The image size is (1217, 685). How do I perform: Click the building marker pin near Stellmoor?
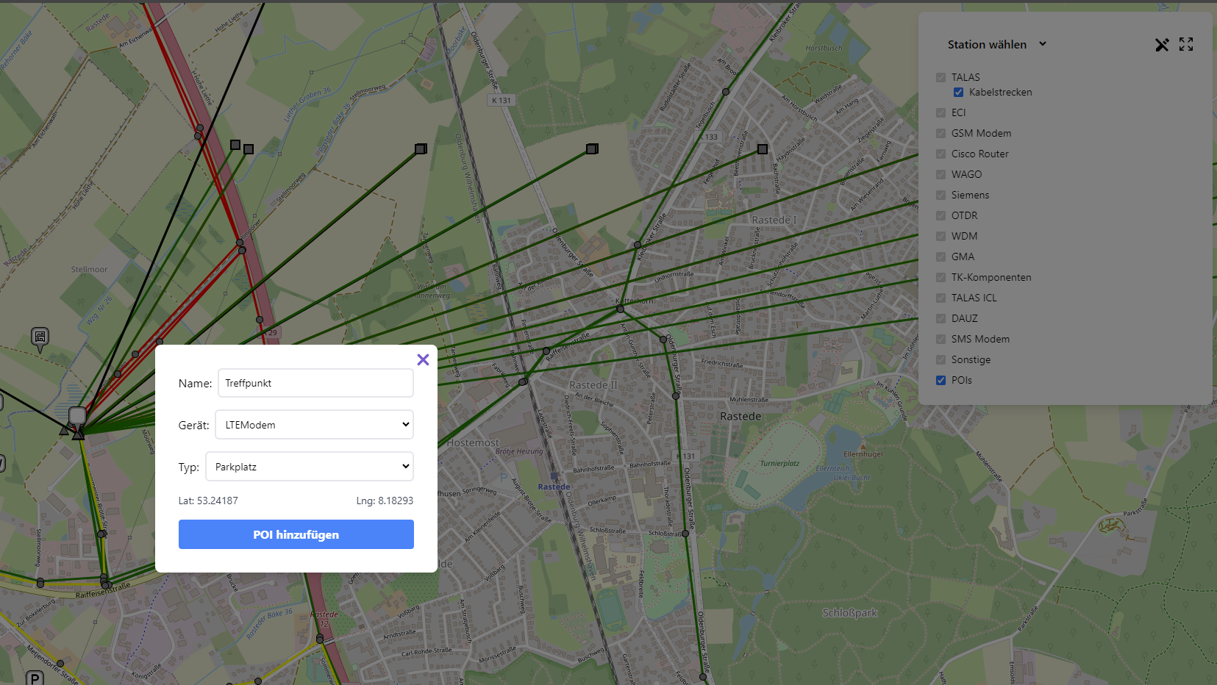tap(40, 338)
